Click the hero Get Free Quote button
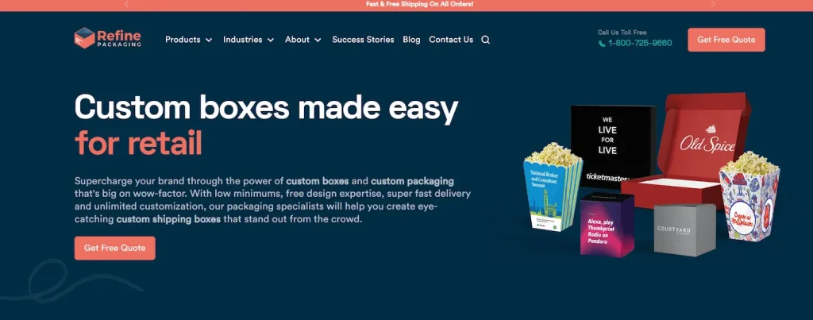 pyautogui.click(x=114, y=248)
